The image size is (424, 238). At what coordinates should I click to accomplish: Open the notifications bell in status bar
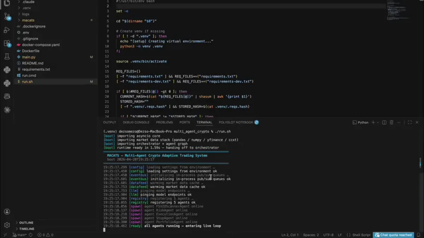[x=418, y=235]
